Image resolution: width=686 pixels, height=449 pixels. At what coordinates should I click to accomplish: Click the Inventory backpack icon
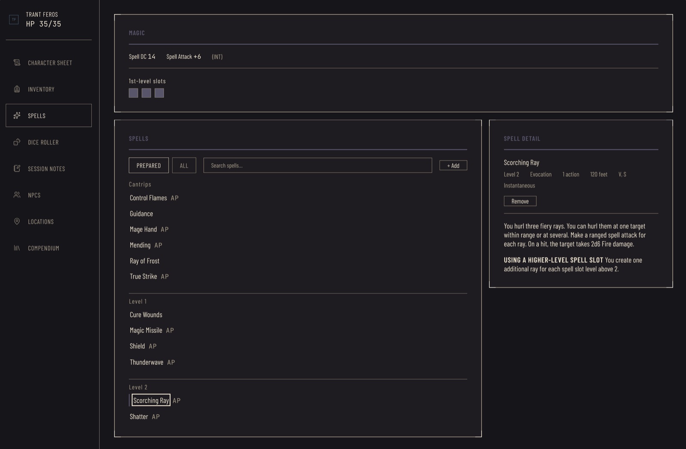coord(17,89)
